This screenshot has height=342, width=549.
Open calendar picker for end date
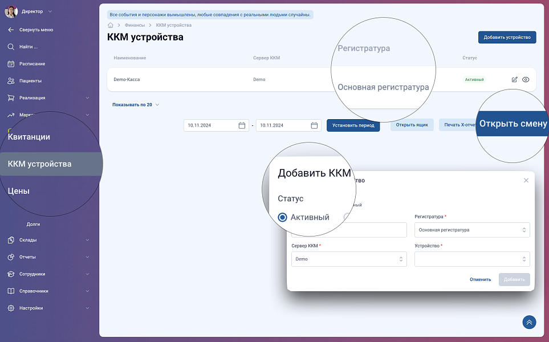(314, 125)
